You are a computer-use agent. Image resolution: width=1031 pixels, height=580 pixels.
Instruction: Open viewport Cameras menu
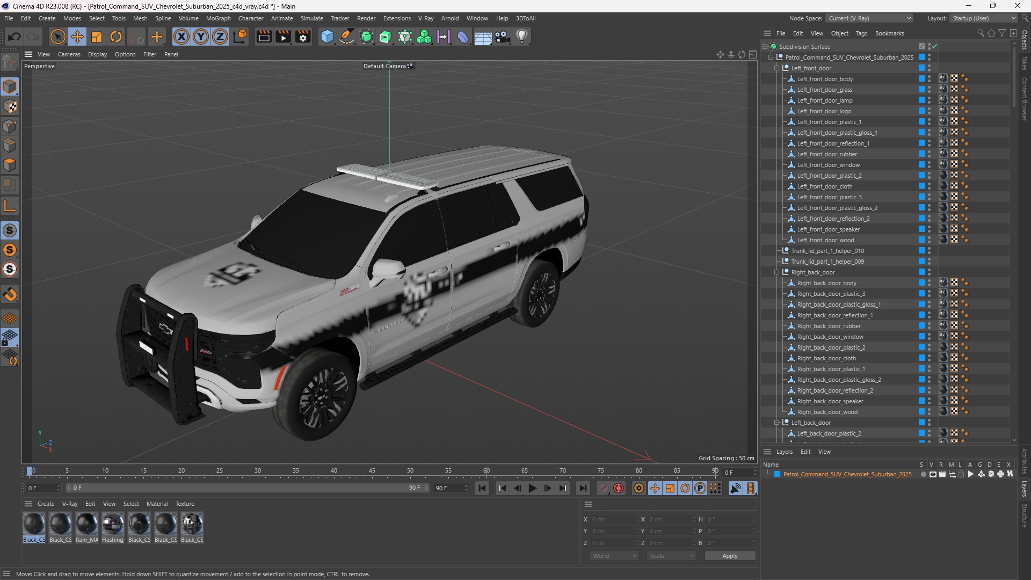[x=69, y=54]
